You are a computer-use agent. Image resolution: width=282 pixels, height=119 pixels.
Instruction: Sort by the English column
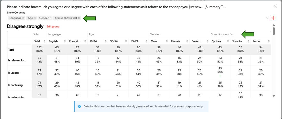point(65,41)
